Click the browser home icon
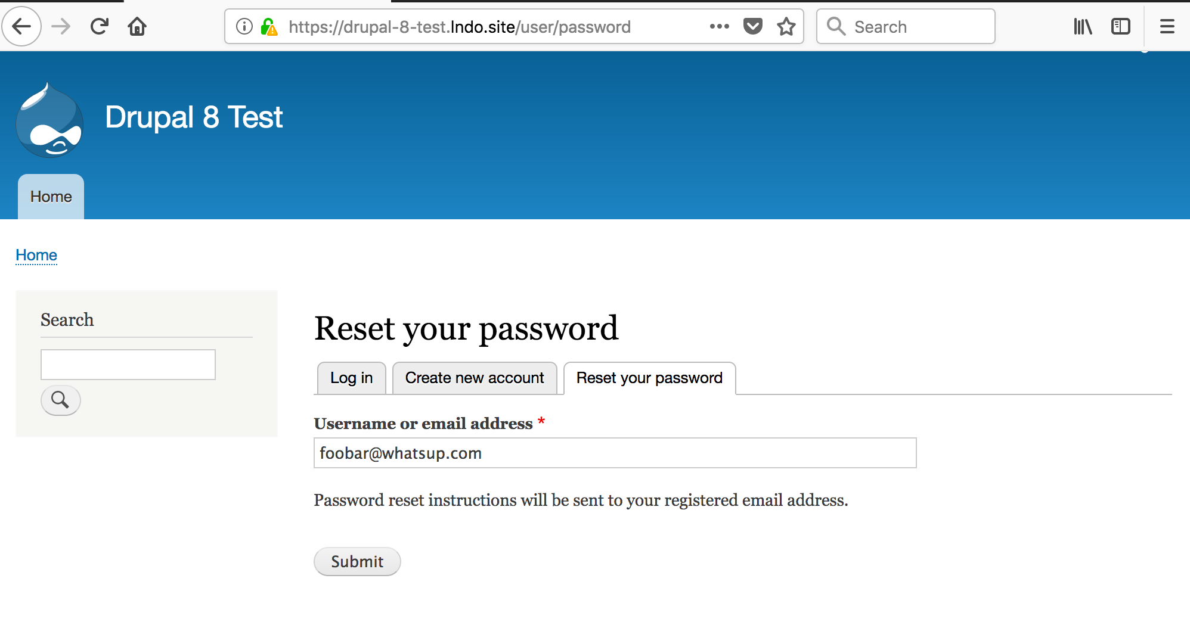Viewport: 1190px width, 628px height. 137,26
